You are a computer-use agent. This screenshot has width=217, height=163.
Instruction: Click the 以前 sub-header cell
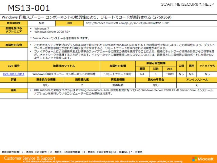pyautogui.click(x=156, y=69)
